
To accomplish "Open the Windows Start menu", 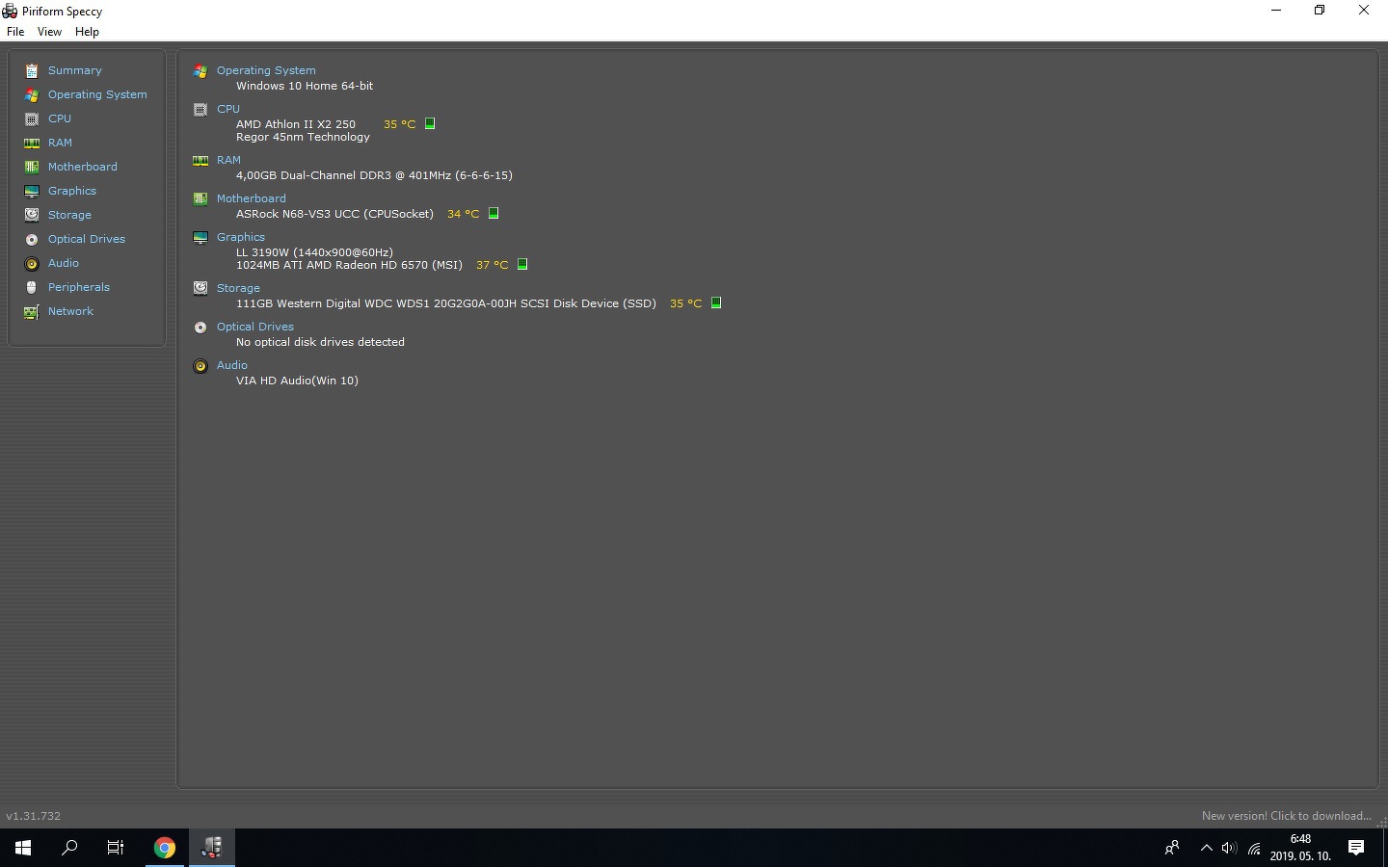I will point(23,848).
